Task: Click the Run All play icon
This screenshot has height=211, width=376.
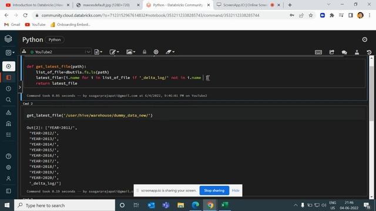Action: [x=156, y=52]
